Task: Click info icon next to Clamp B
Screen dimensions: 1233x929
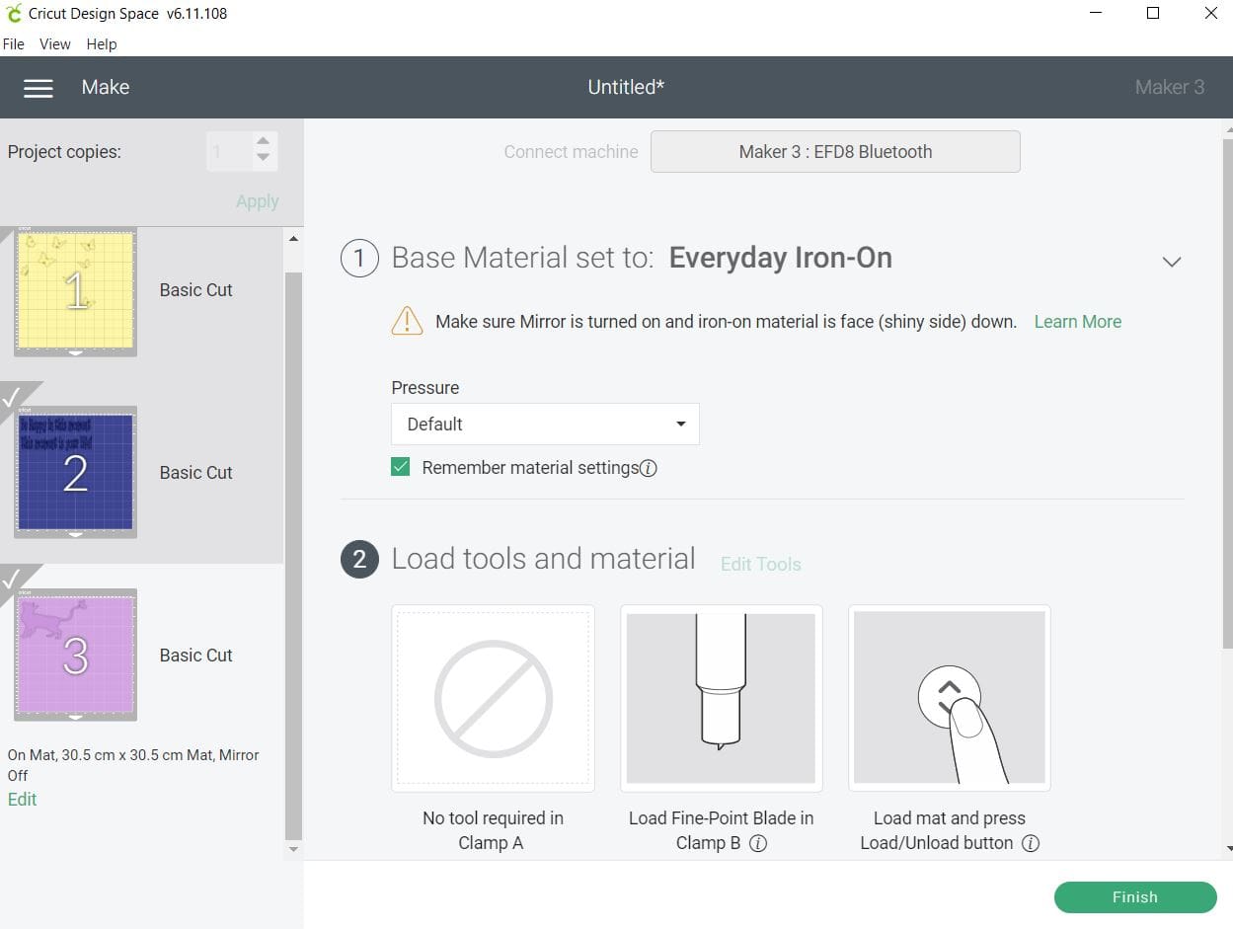Action: [758, 844]
